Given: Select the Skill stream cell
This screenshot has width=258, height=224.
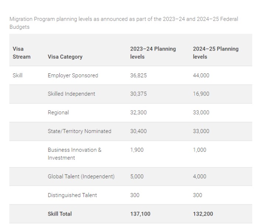Looking at the screenshot, I should click(18, 75).
